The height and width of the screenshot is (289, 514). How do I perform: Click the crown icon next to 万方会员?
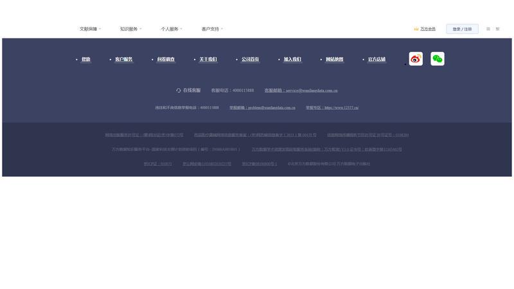[416, 29]
